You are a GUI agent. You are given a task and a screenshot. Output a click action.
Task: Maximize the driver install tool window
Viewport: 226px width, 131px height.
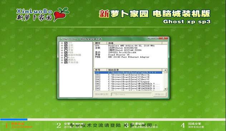[x=156, y=38]
